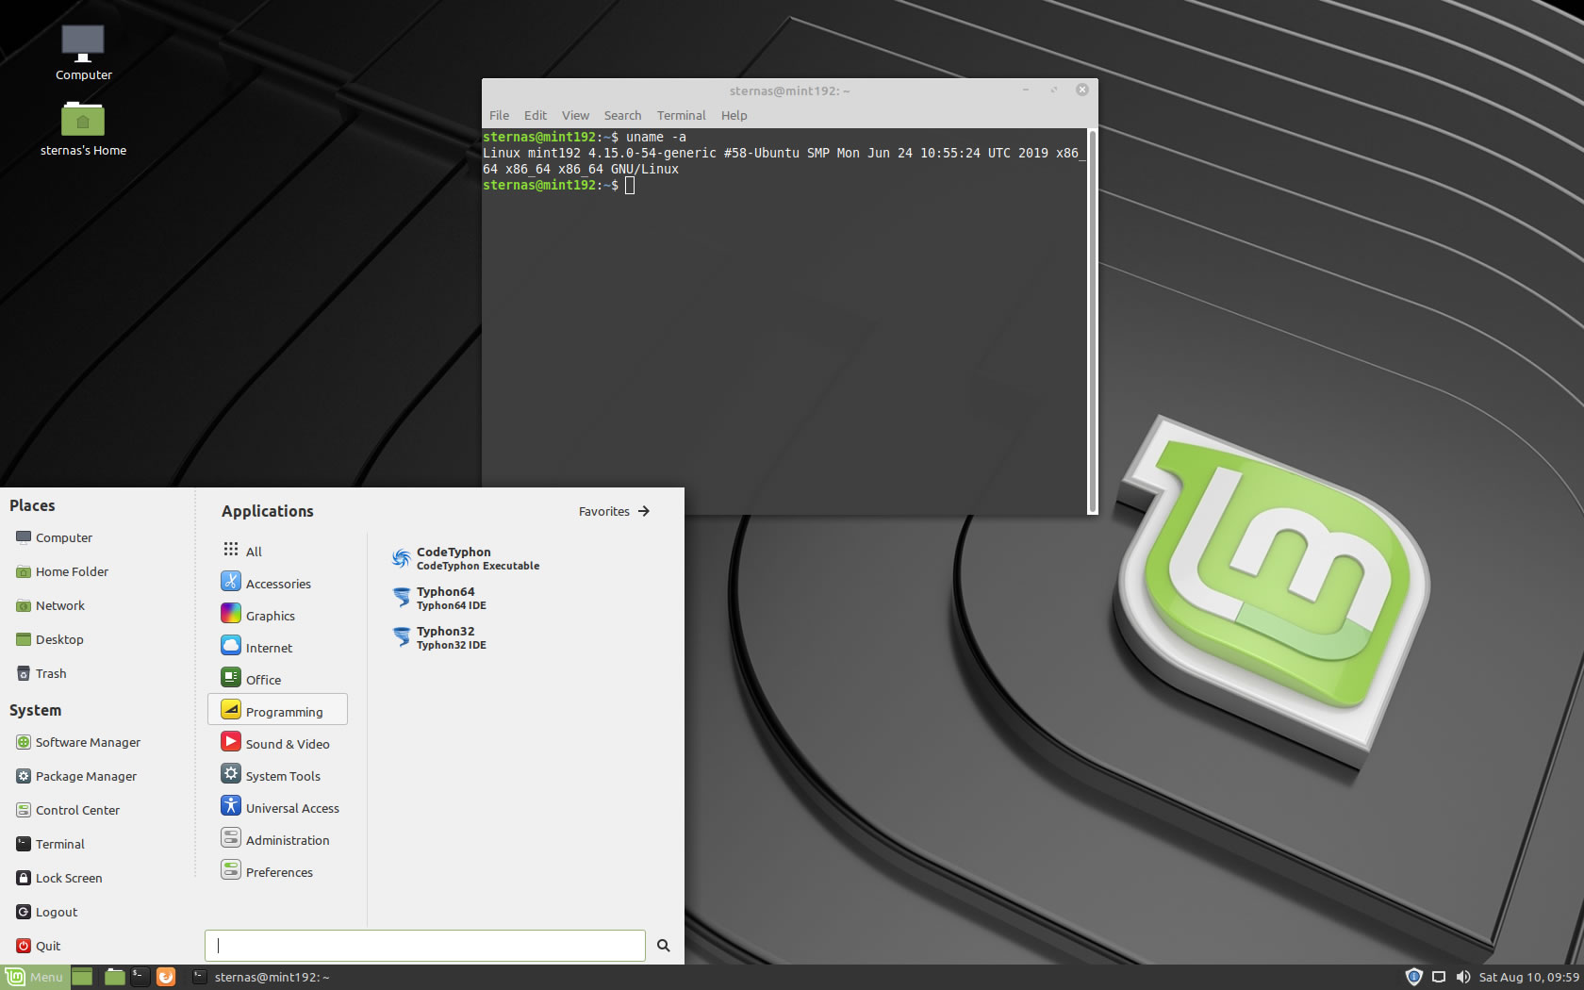Open Home Folder under Places
Viewport: 1584px width, 990px height.
tap(62, 571)
